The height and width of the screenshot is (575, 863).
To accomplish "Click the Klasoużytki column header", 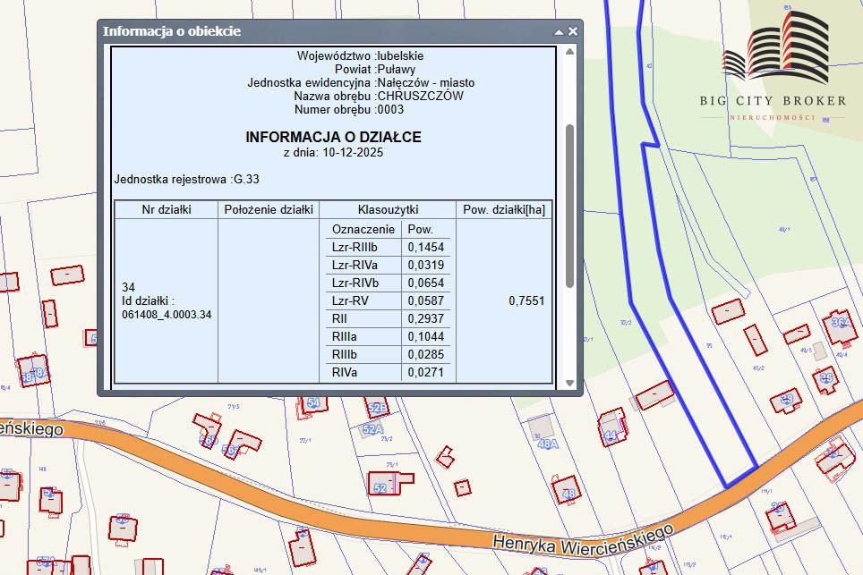I will (x=388, y=209).
